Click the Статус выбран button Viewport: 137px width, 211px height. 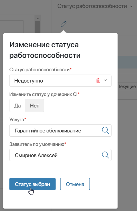coord(32,184)
